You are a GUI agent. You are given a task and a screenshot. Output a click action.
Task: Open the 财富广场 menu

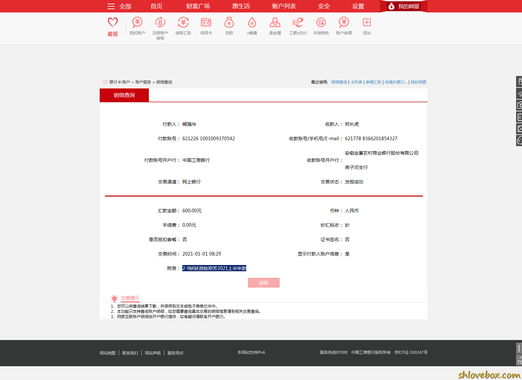tap(198, 6)
